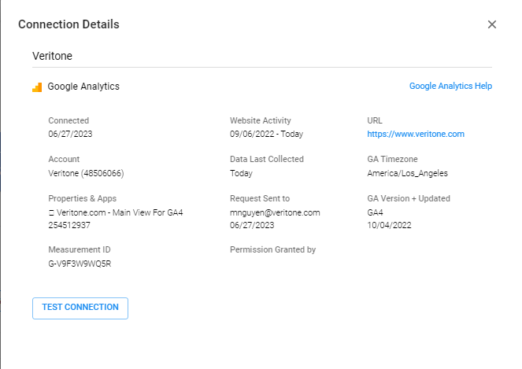Click the Google Analytics section label text
Screen dimensions: 522x369
pos(83,87)
